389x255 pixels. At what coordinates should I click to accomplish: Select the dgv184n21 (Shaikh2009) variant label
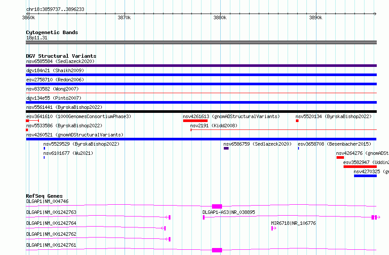click(55, 70)
